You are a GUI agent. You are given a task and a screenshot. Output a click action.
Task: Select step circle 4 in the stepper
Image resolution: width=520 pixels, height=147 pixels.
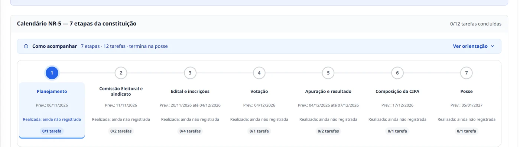[259, 73]
